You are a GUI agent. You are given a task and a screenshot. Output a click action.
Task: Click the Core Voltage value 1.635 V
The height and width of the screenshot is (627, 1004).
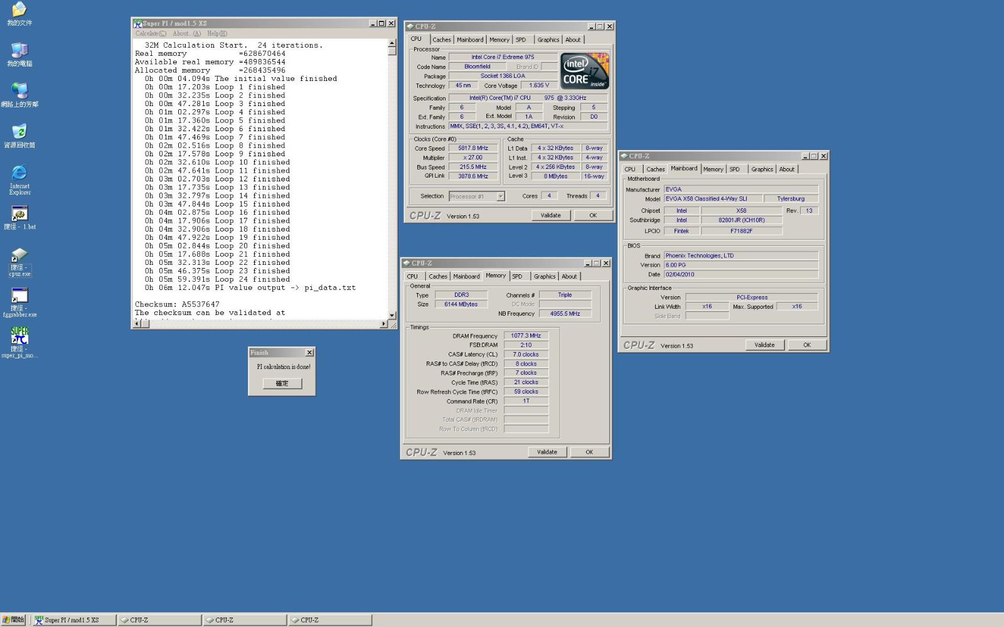point(538,85)
